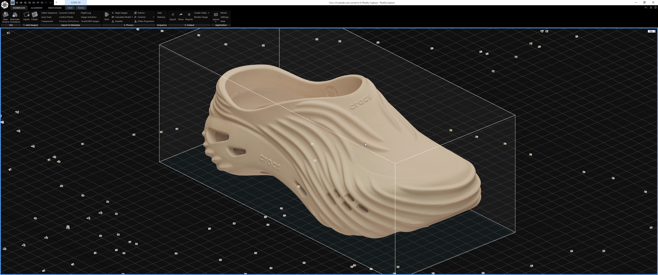Click Laser Scan import
This screenshot has width=658, height=275.
tap(46, 17)
